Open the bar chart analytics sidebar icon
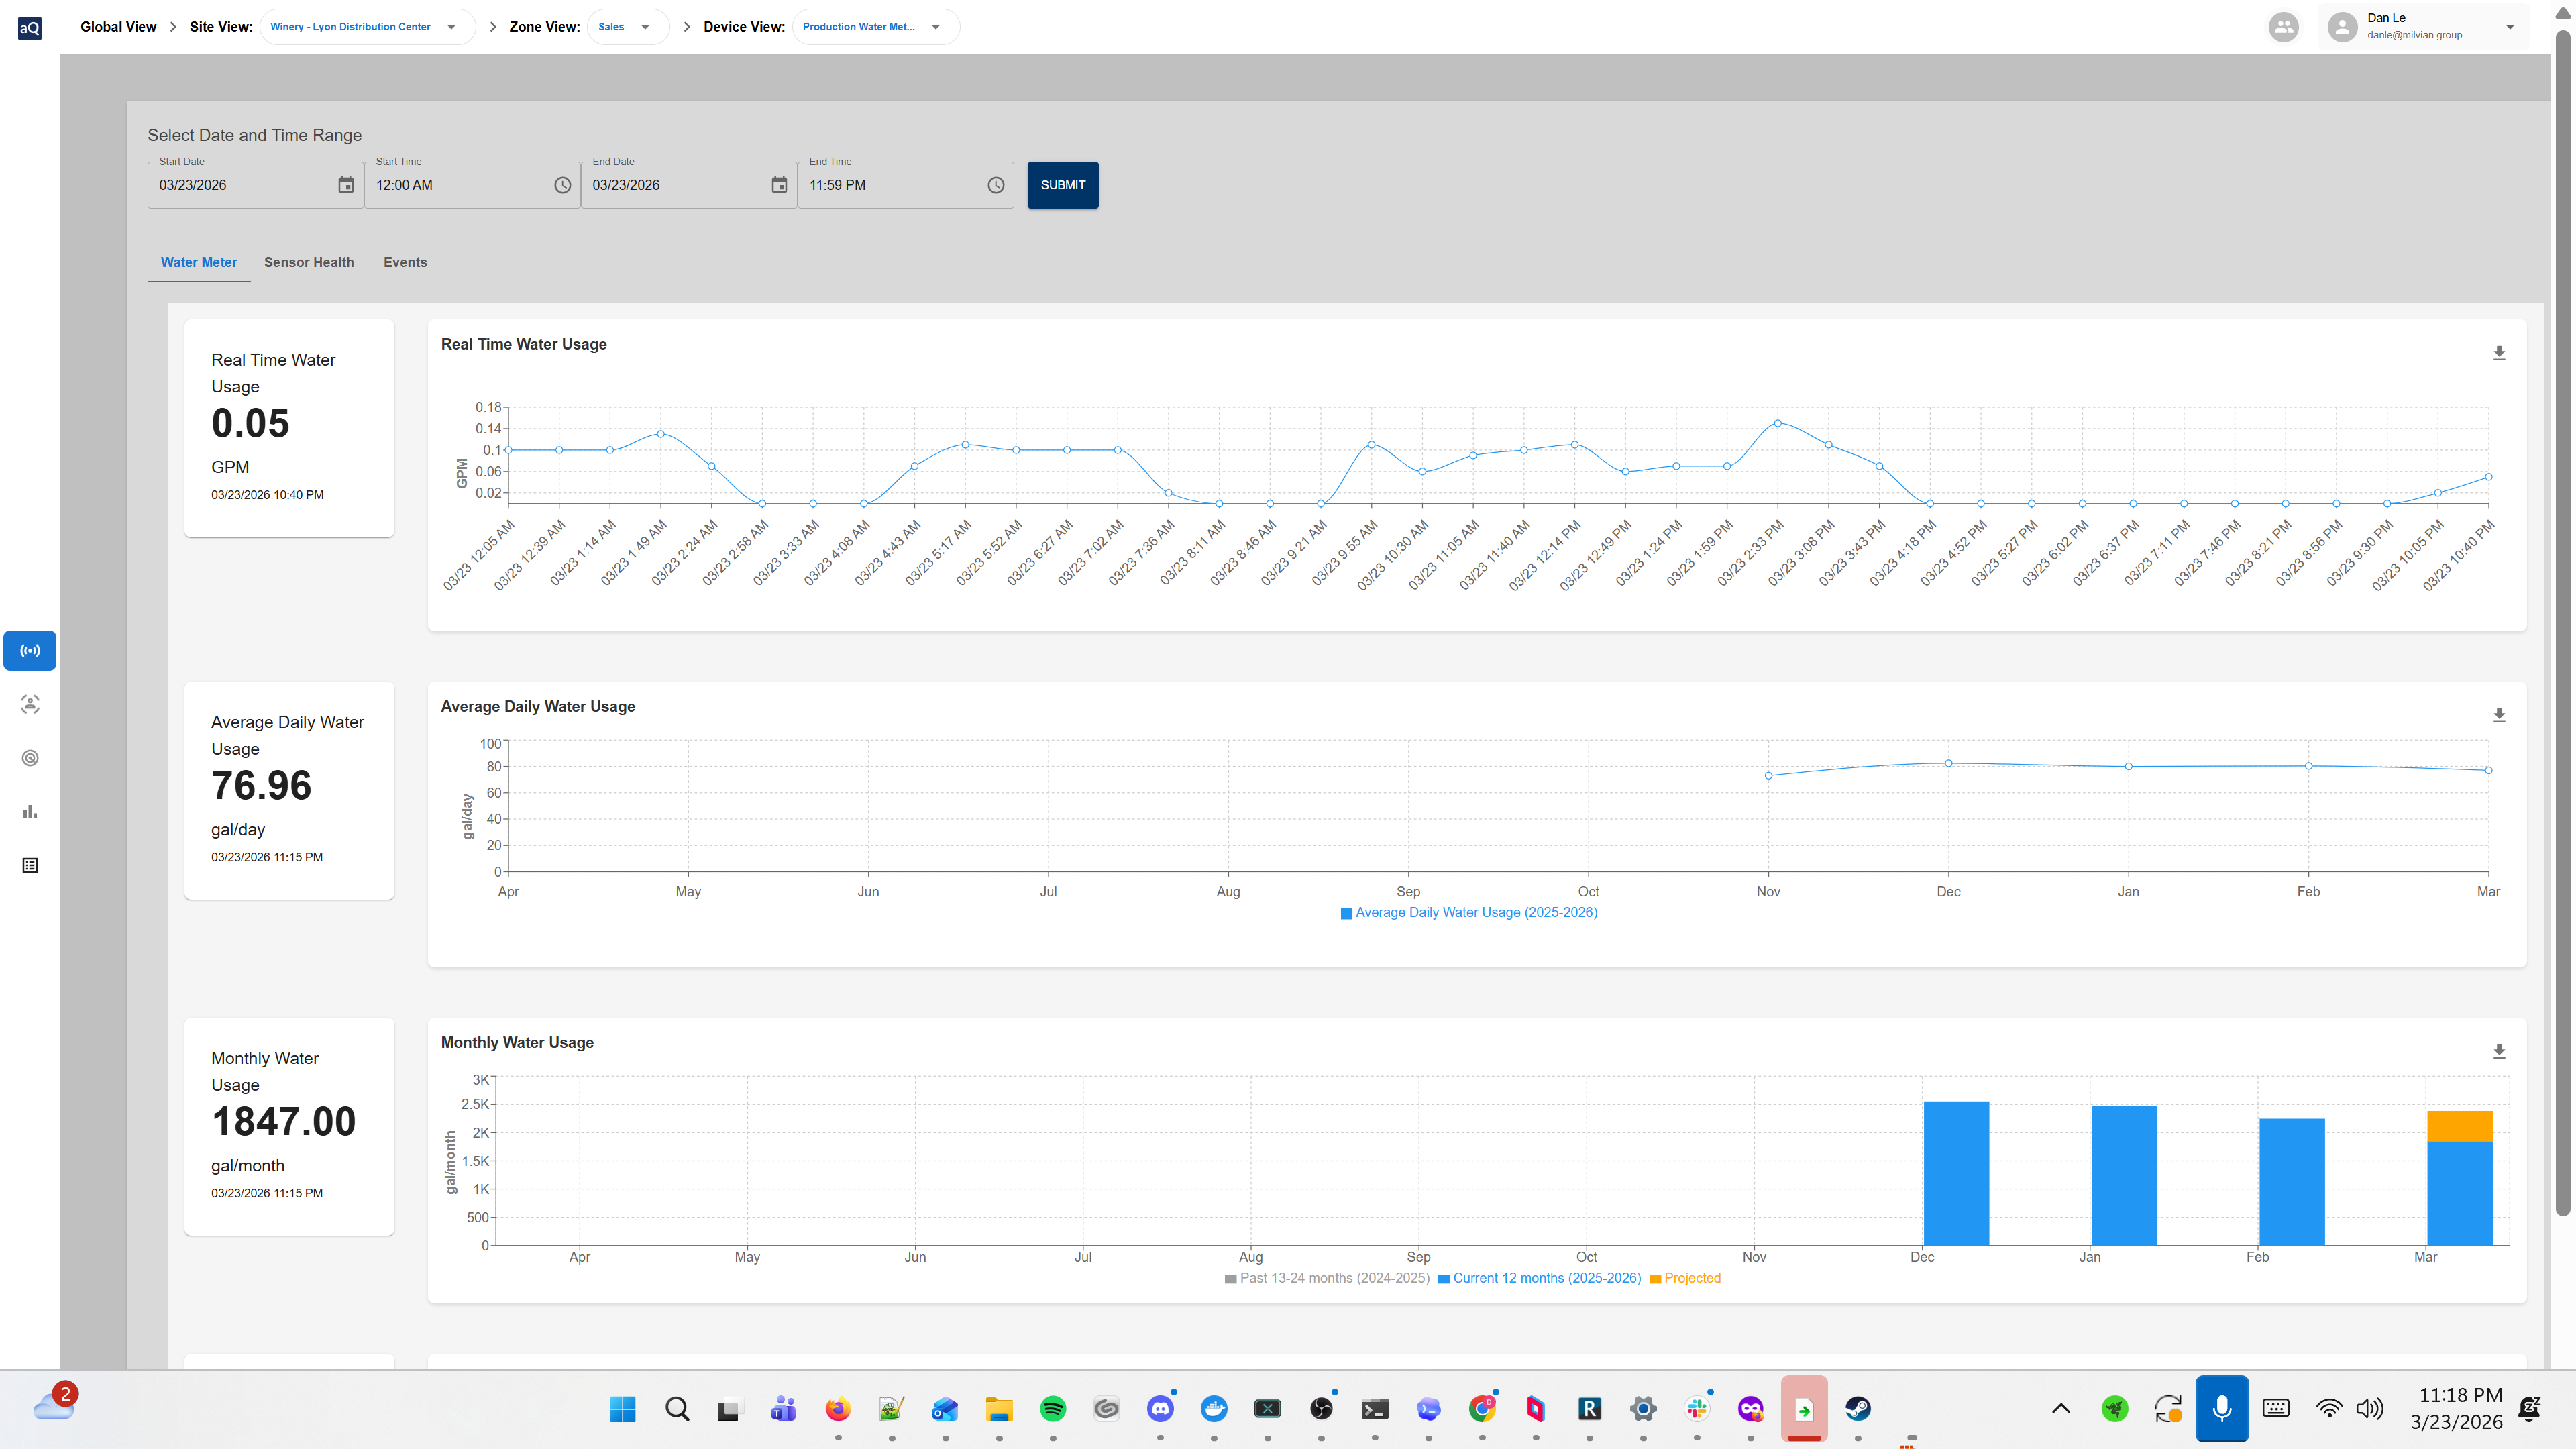Image resolution: width=2576 pixels, height=1449 pixels. [30, 812]
